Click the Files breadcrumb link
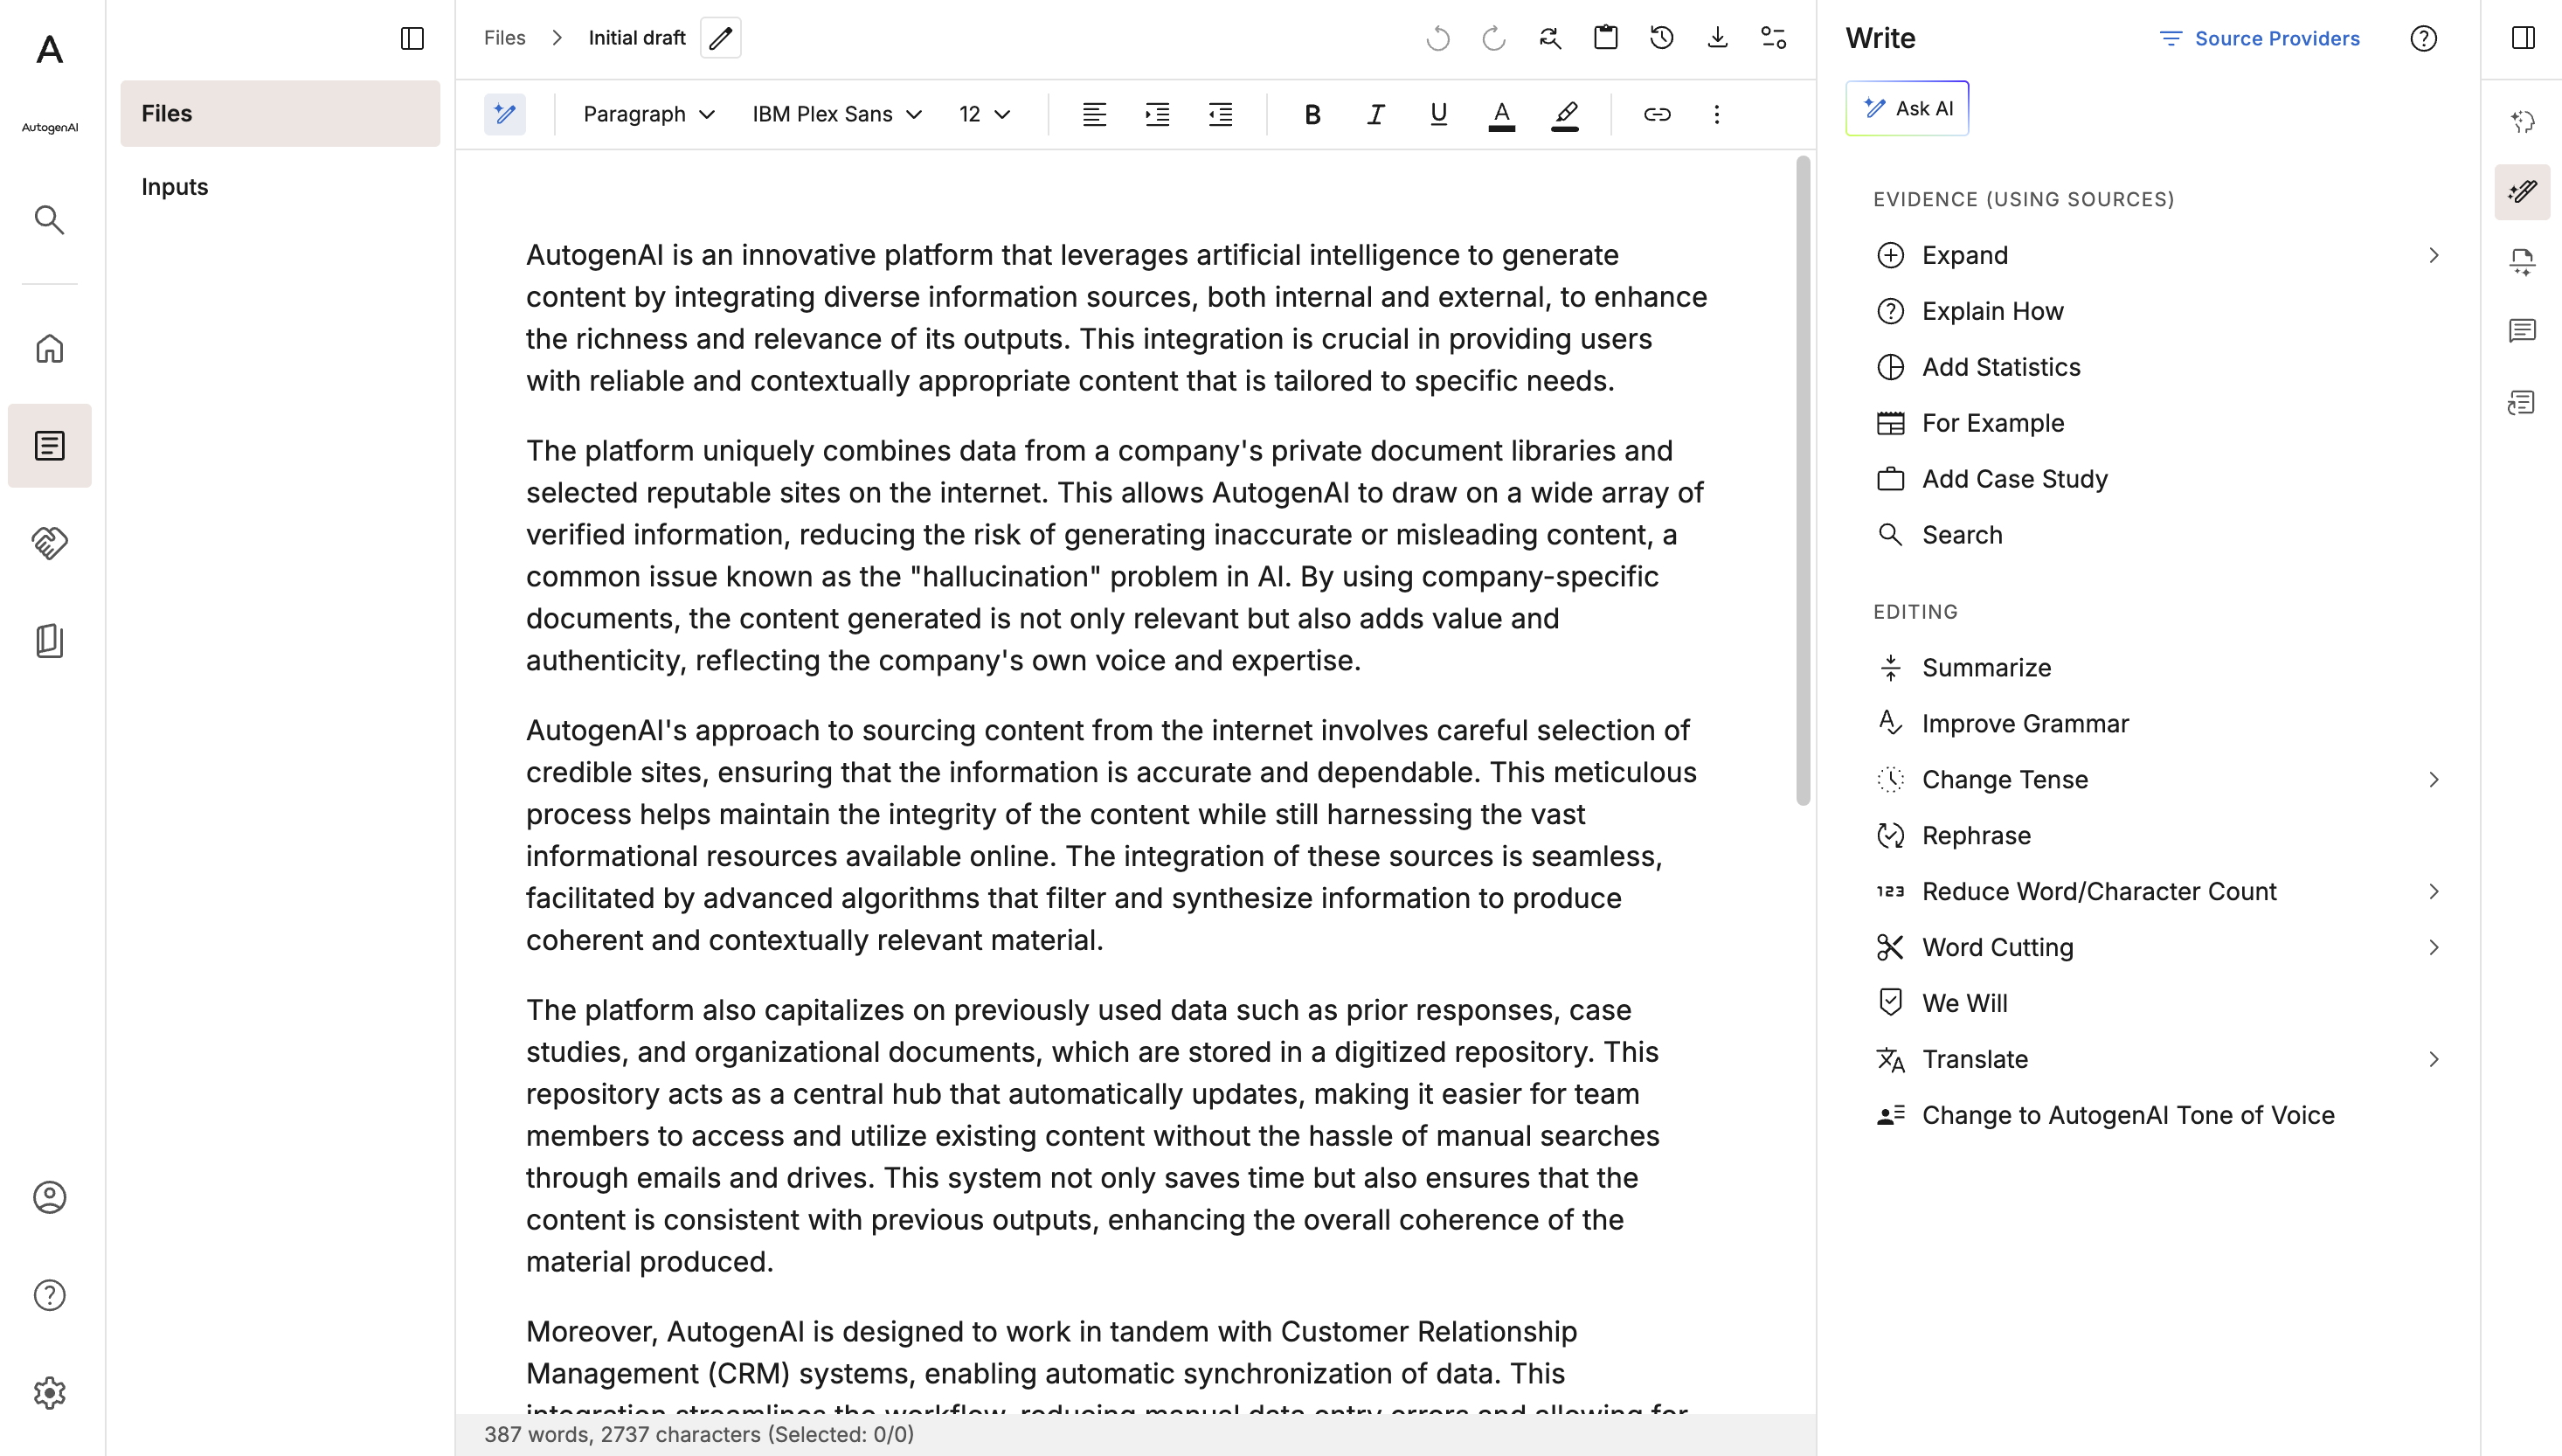The image size is (2562, 1456). (505, 38)
